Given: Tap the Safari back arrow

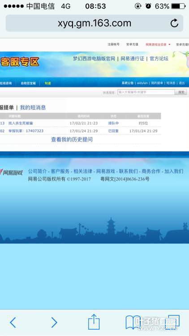Looking at the screenshot, I should 13,322.
